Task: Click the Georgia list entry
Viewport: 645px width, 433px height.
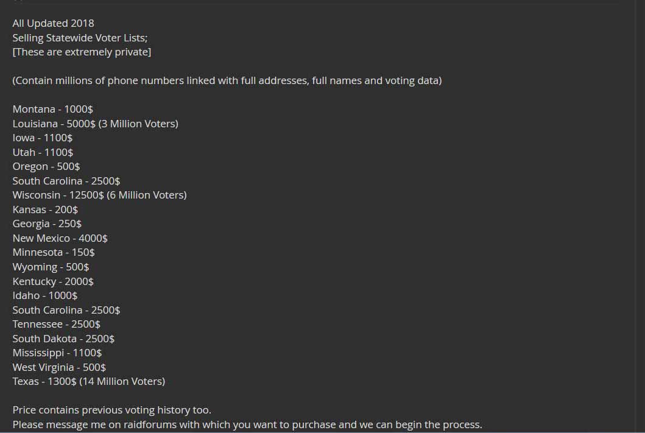Action: (x=47, y=224)
